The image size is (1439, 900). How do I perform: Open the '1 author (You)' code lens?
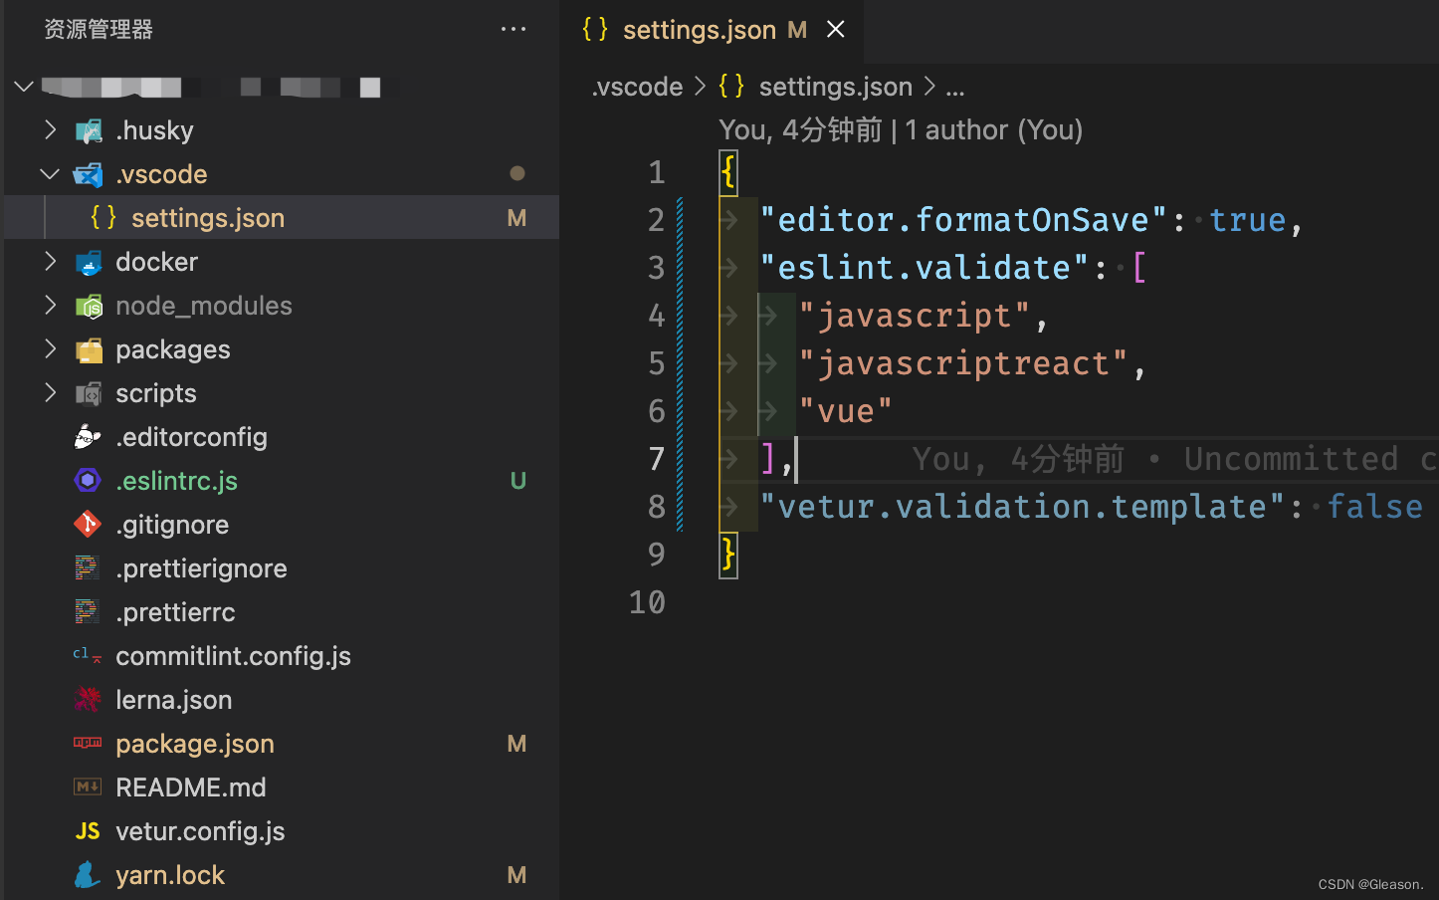993,129
